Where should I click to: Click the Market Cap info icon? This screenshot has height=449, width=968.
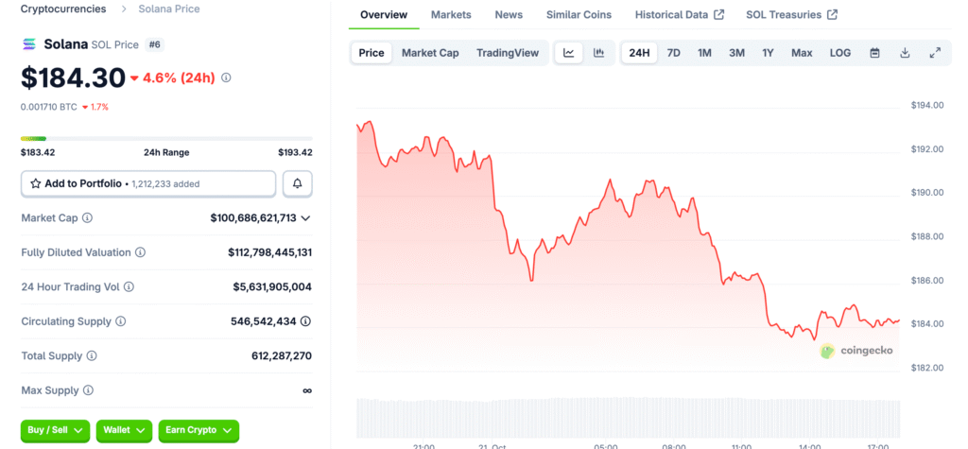point(88,218)
